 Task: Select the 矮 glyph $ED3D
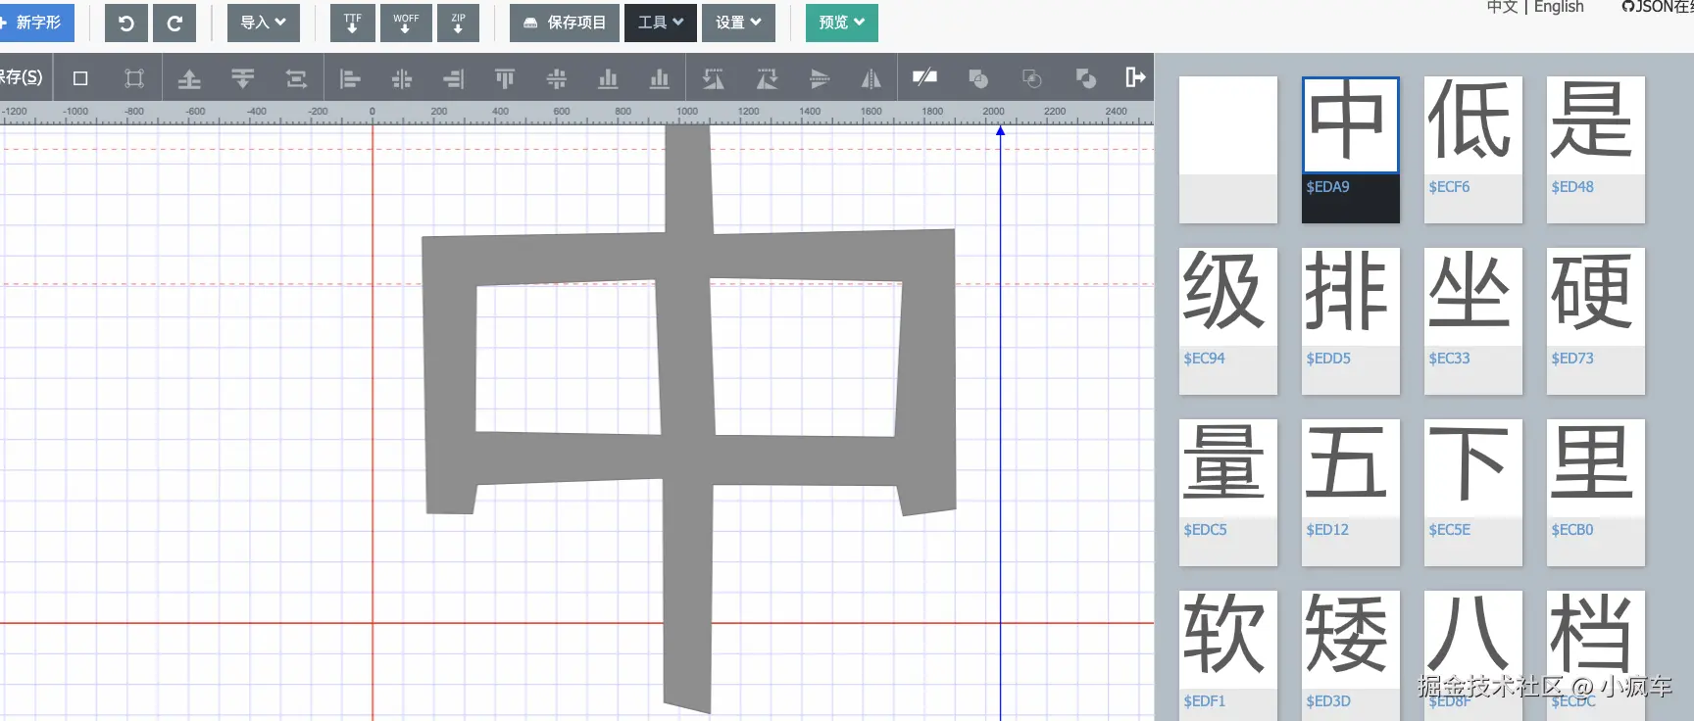coord(1351,655)
